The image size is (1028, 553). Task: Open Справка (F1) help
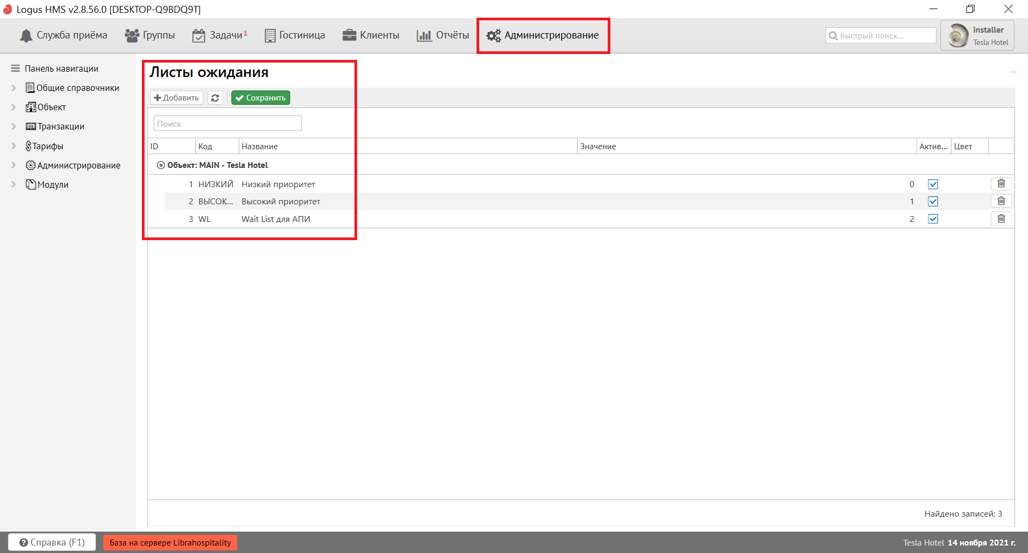pos(52,542)
